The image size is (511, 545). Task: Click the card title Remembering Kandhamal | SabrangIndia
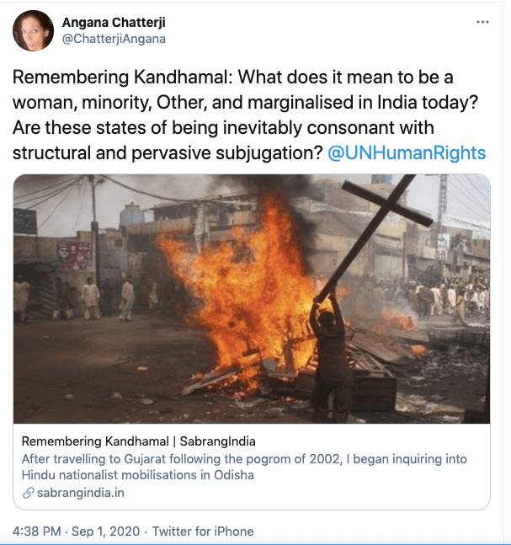coord(138,441)
